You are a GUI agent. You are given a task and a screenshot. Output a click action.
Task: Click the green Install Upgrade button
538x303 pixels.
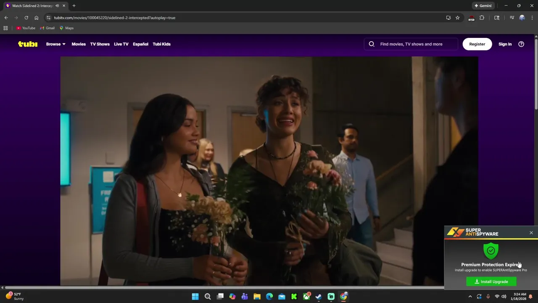tap(491, 282)
